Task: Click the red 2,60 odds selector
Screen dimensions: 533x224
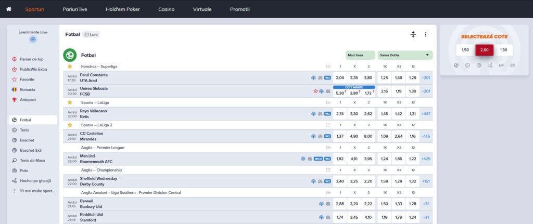Action: pos(484,50)
